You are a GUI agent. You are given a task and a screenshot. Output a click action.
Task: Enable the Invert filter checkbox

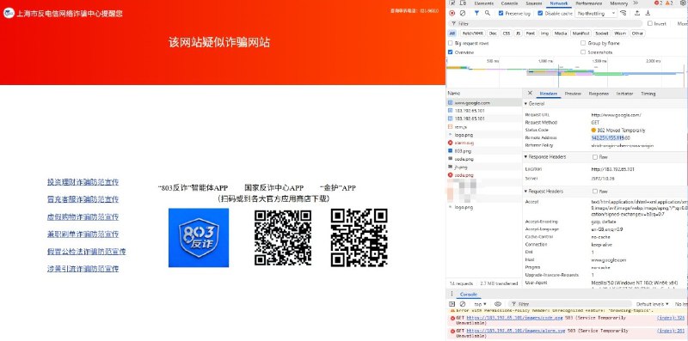pyautogui.click(x=650, y=23)
